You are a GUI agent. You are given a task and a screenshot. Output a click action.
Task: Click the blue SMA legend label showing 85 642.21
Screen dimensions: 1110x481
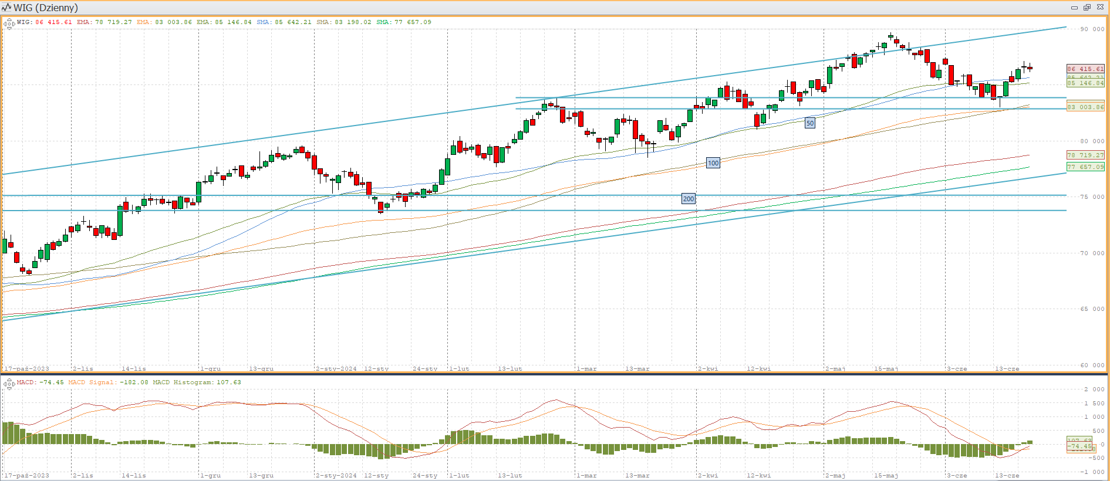[284, 22]
